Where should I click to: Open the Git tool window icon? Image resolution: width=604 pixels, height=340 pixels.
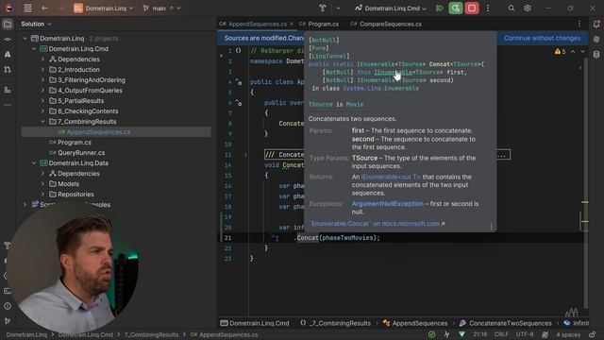tap(8, 321)
